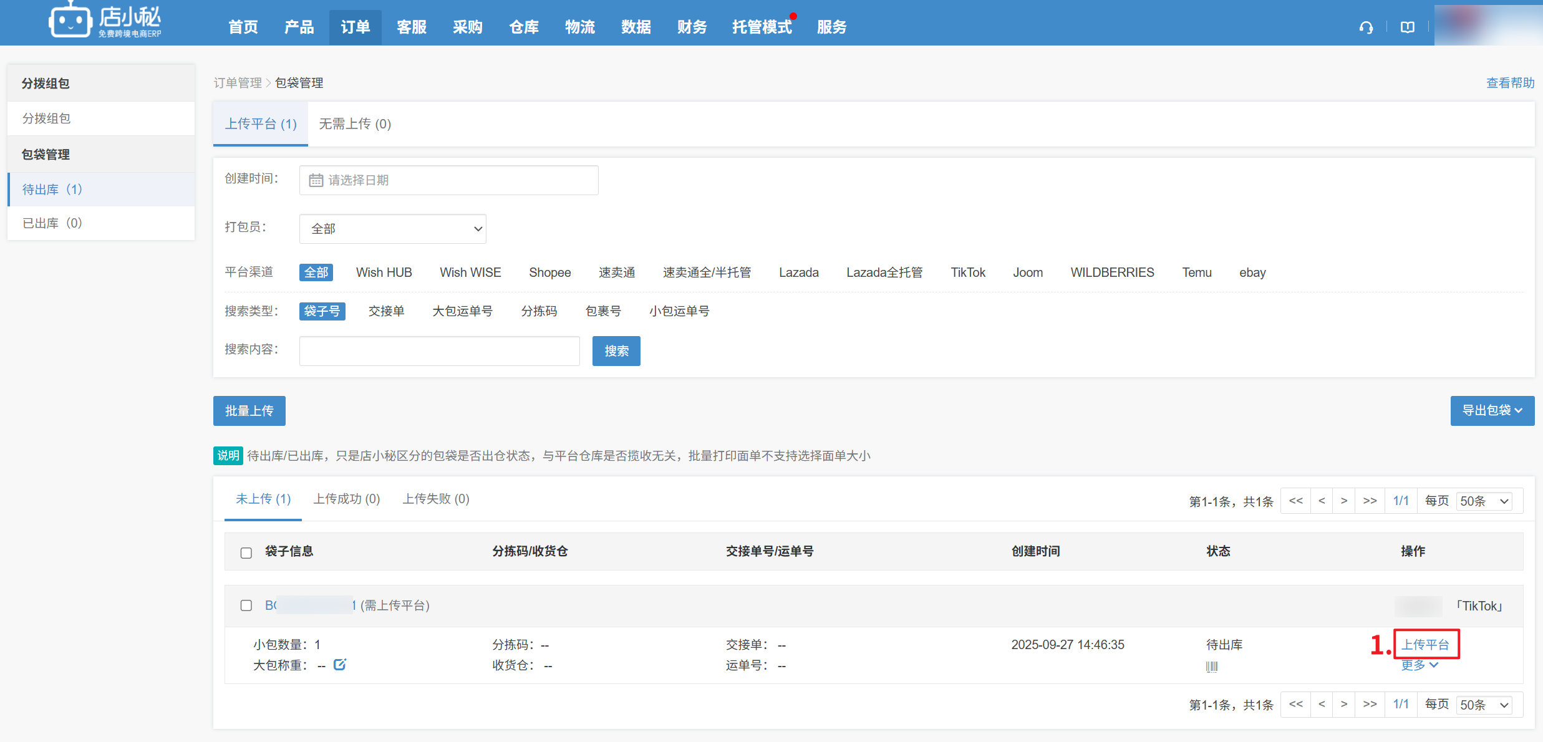Click the 上传平台 action link in row
The height and width of the screenshot is (742, 1543).
1426,645
